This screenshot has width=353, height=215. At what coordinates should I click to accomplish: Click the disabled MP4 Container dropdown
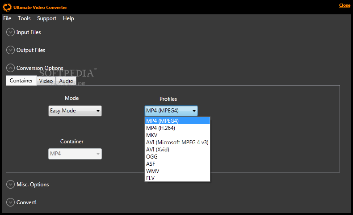75,154
